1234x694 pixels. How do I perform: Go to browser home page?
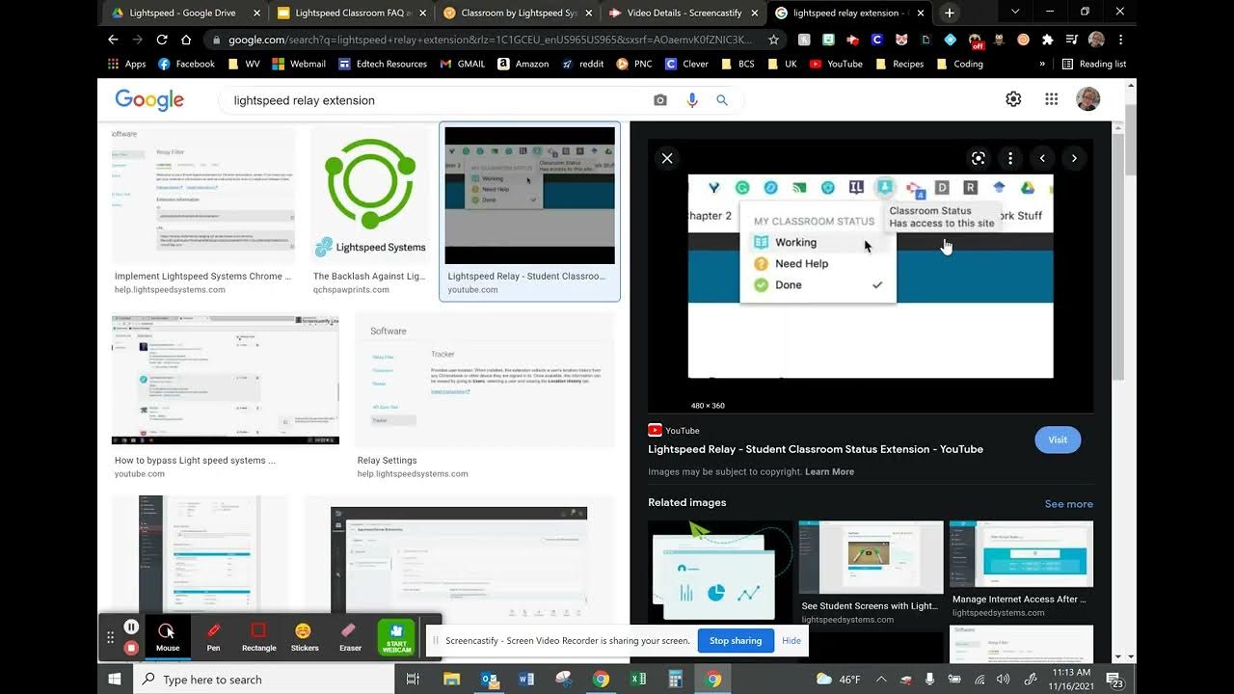pyautogui.click(x=186, y=40)
